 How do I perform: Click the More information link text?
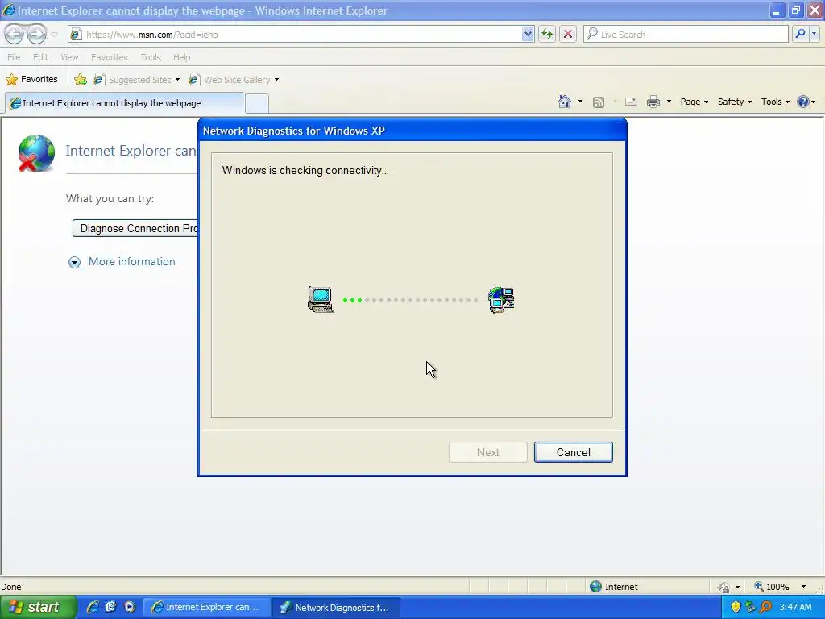pos(131,262)
